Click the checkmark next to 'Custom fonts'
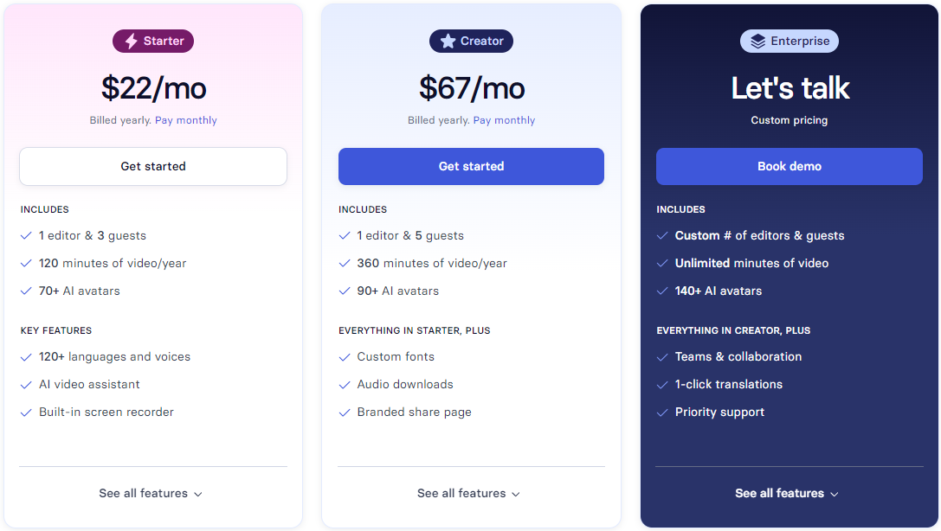 (345, 356)
